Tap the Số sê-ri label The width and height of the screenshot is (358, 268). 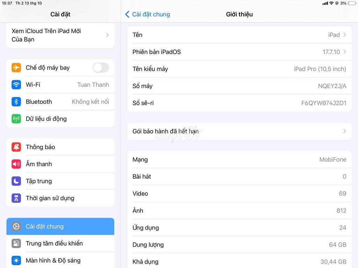pos(143,103)
